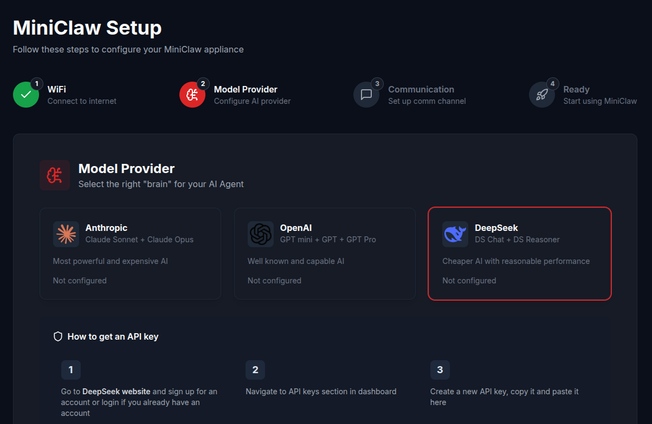Click the step 1 number badge in instructions
Image resolution: width=652 pixels, height=424 pixels.
tap(71, 370)
